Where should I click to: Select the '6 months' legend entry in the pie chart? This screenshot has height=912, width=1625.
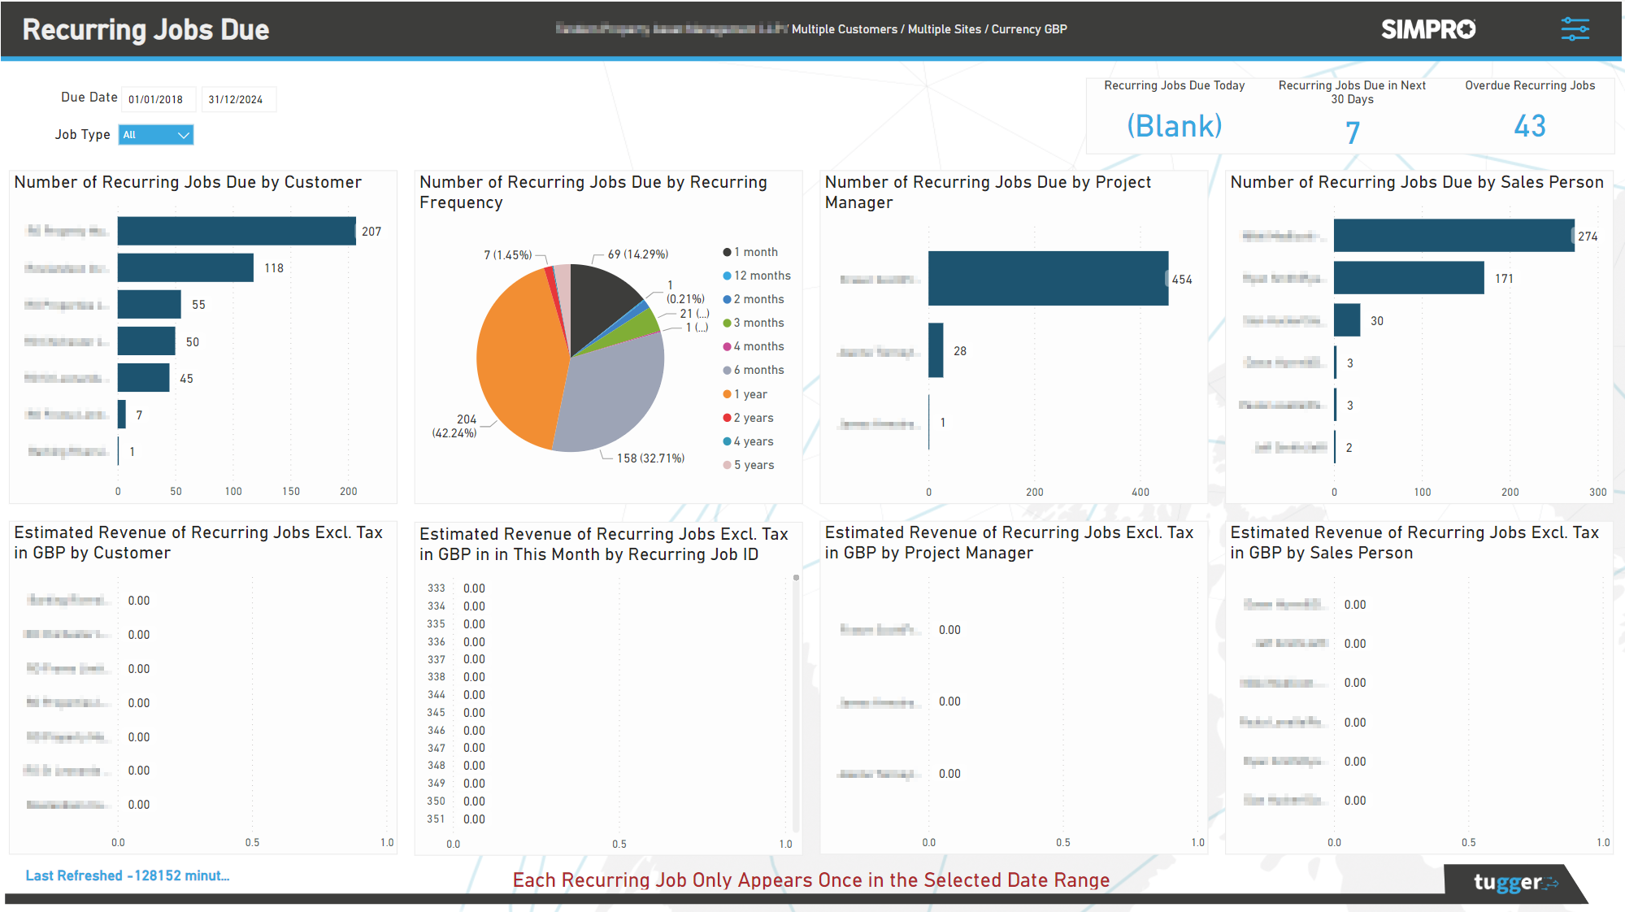755,370
